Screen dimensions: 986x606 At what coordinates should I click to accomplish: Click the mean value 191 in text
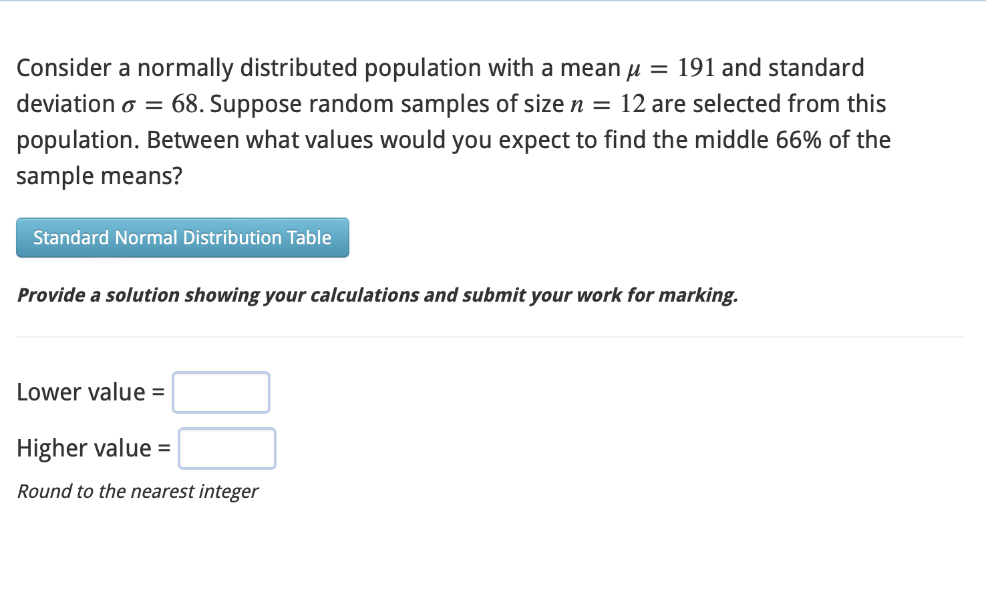point(696,67)
